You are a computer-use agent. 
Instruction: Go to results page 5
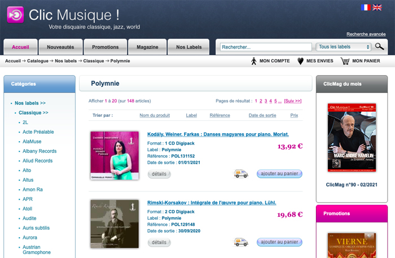click(x=275, y=101)
